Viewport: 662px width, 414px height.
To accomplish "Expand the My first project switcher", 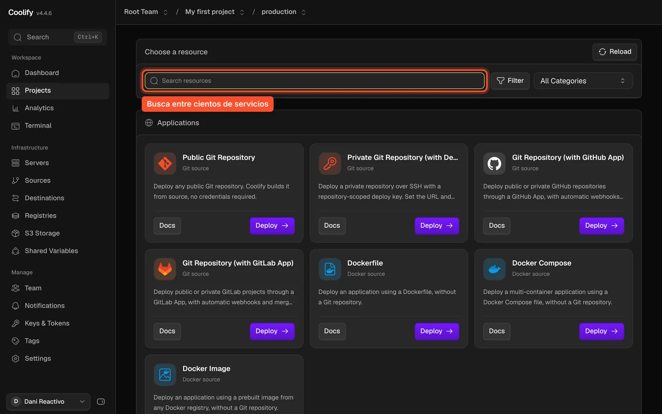I will click(242, 12).
